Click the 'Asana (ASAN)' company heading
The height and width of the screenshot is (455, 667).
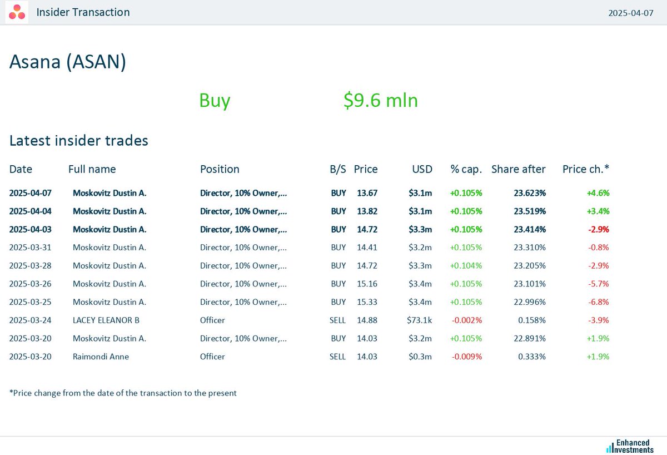[x=68, y=62]
